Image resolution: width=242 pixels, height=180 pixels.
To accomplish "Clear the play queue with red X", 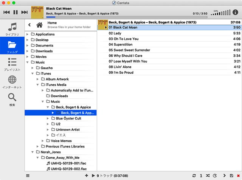I will pos(238,176).
